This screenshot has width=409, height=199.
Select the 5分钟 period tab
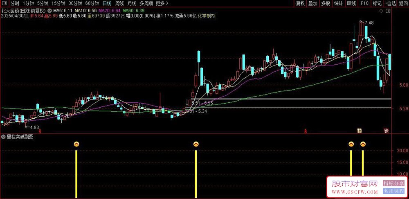tap(43, 4)
